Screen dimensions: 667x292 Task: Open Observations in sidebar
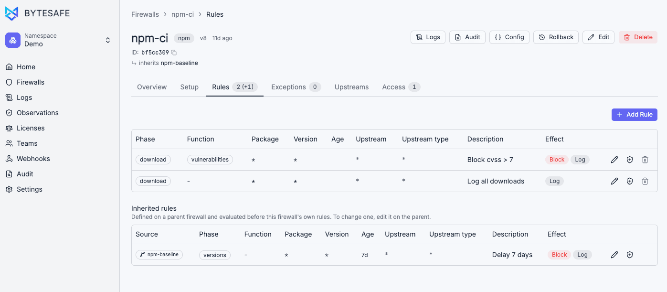pyautogui.click(x=37, y=113)
